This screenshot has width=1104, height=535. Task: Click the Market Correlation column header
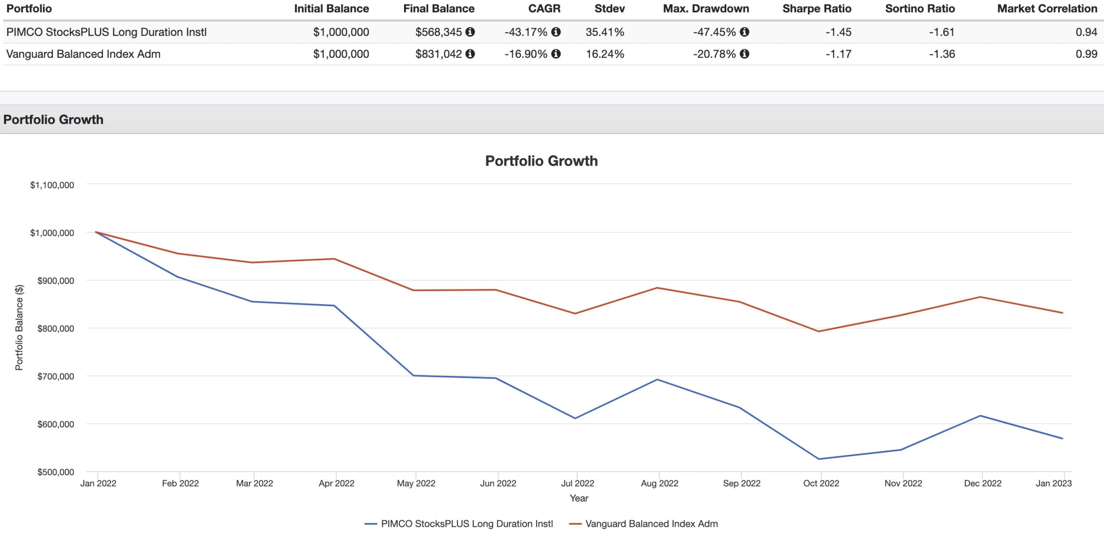pyautogui.click(x=1047, y=9)
